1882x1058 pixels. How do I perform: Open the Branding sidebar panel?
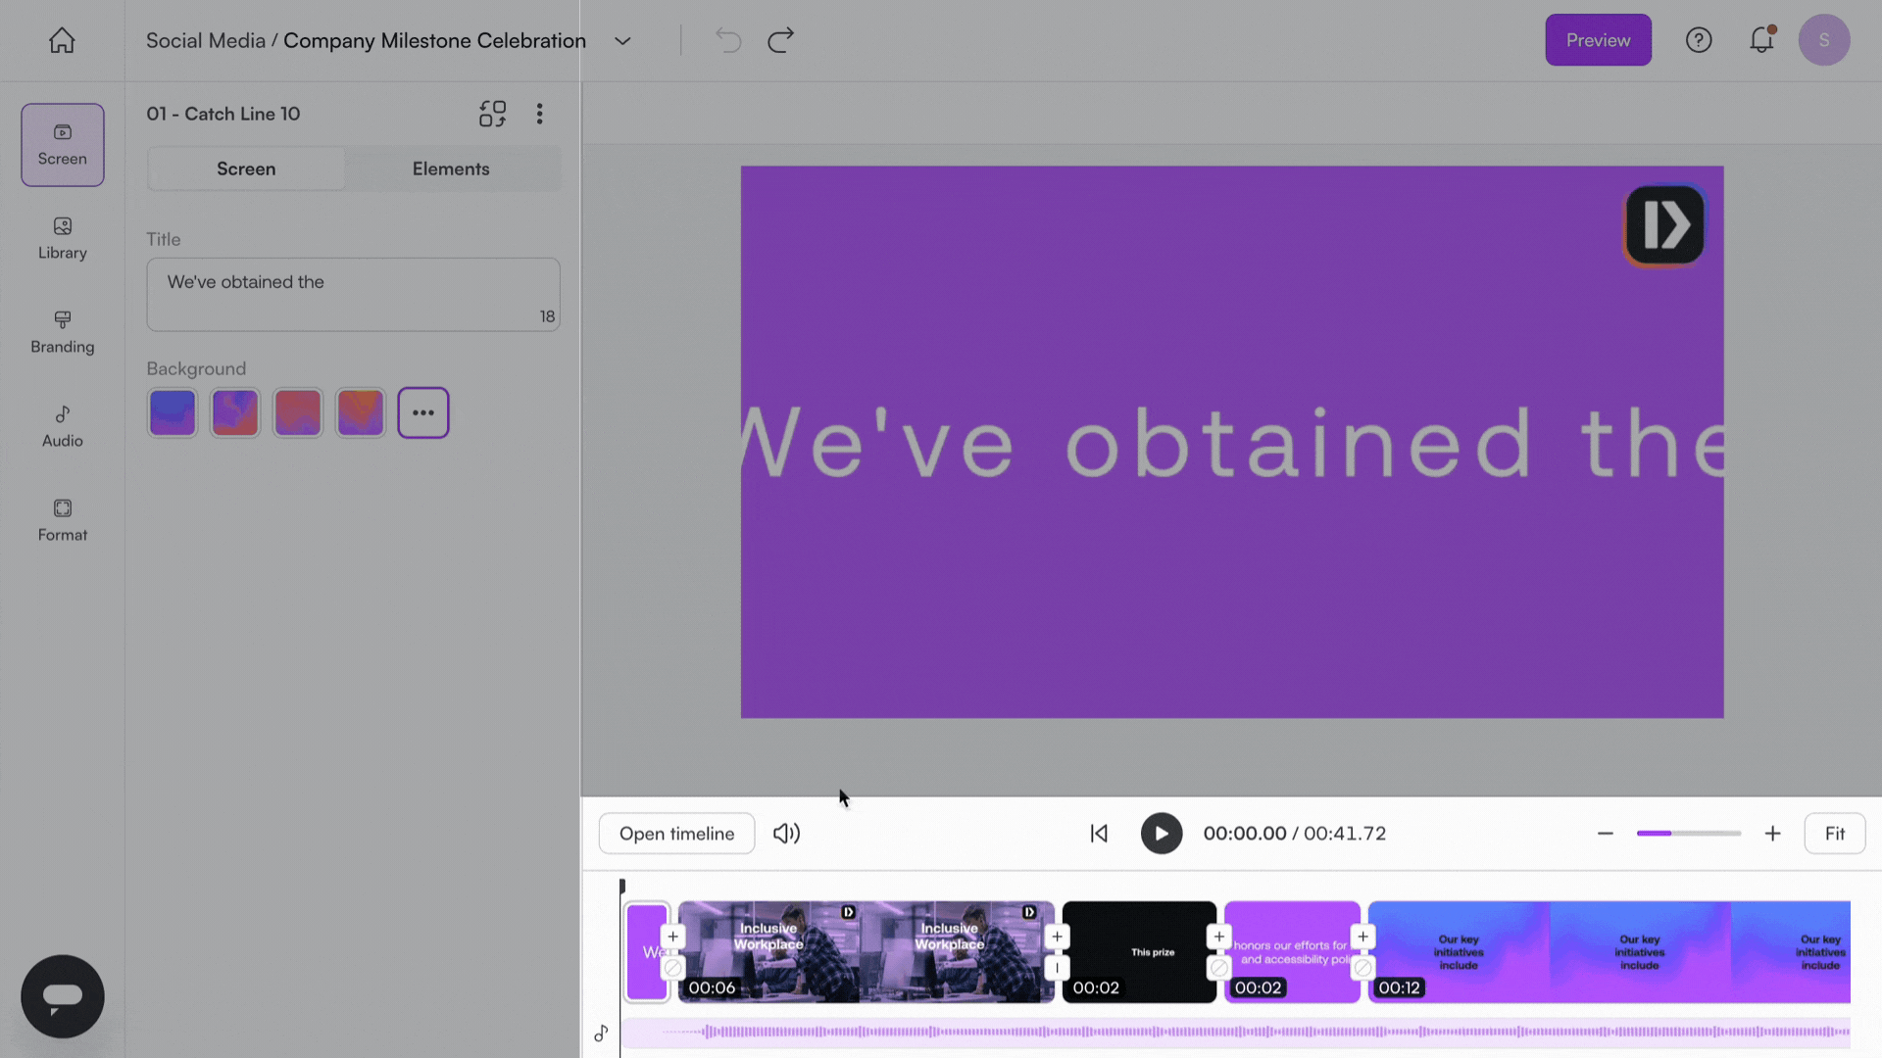tap(62, 332)
